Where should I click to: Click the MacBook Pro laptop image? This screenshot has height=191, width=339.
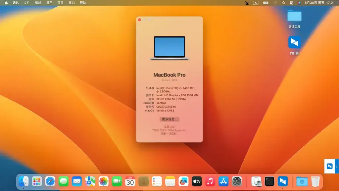(x=169, y=48)
